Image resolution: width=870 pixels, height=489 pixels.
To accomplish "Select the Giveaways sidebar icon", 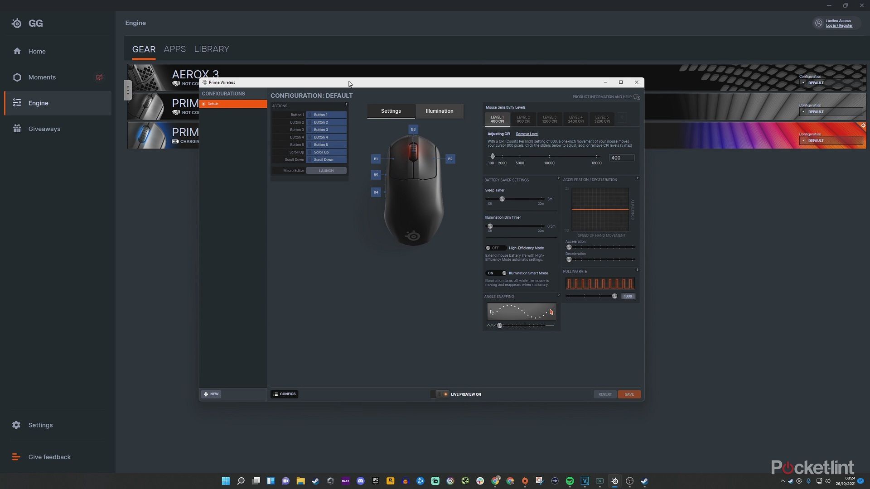I will (17, 129).
